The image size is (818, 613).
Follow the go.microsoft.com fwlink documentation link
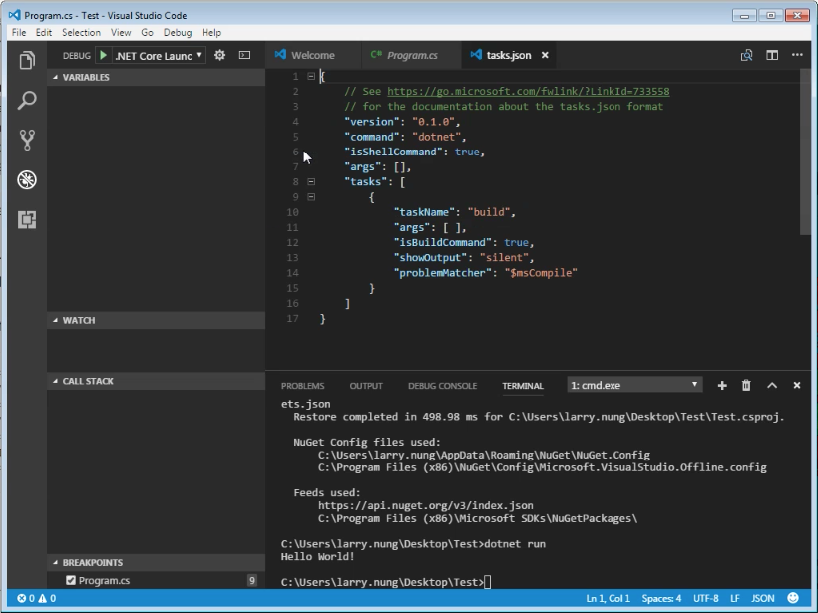tap(529, 92)
